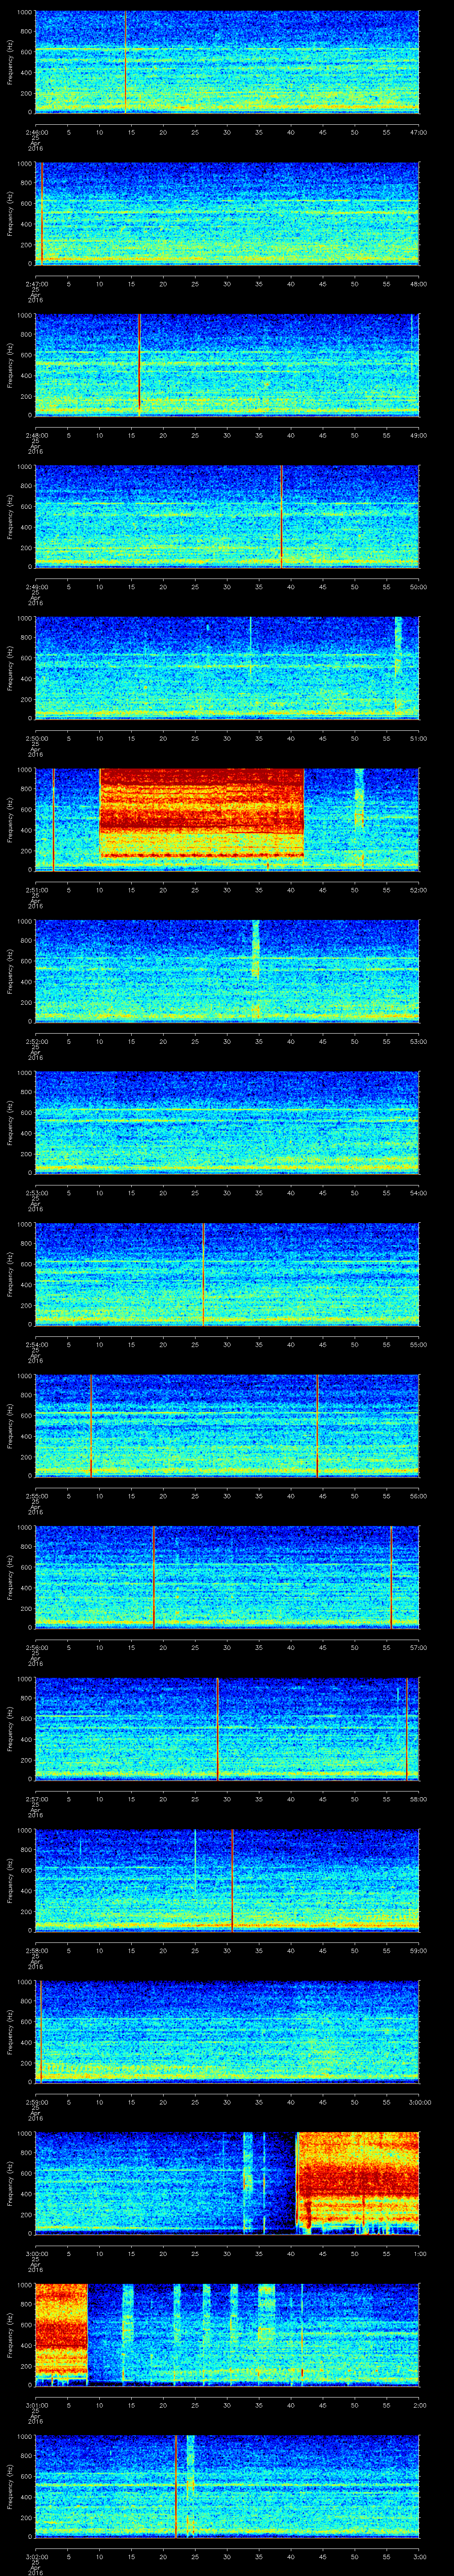Screen dimensions: 454x2576
Task: Click the 2:53:00 spectrogram panel
Action: (227, 1122)
